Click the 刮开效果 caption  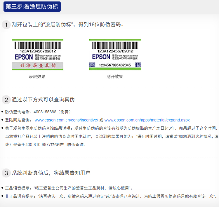click(x=115, y=77)
